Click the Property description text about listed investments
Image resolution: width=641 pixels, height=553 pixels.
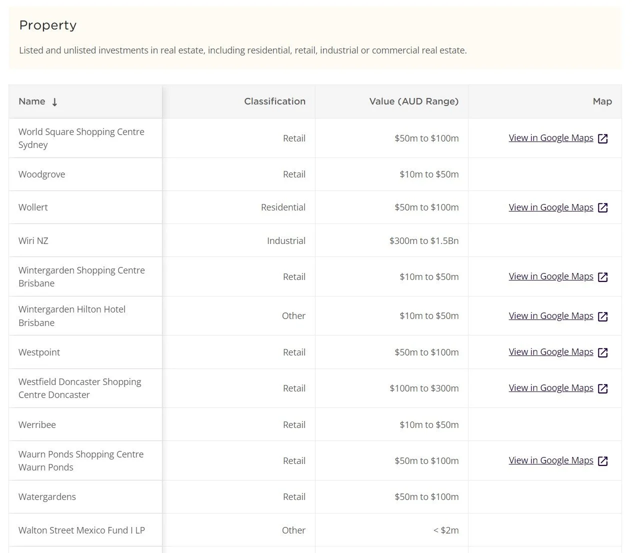point(243,50)
